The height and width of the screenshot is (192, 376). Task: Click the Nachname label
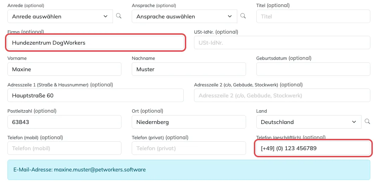tap(143, 58)
